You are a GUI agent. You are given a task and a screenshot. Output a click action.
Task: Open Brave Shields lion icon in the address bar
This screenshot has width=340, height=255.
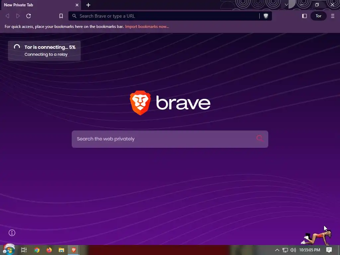(x=266, y=16)
